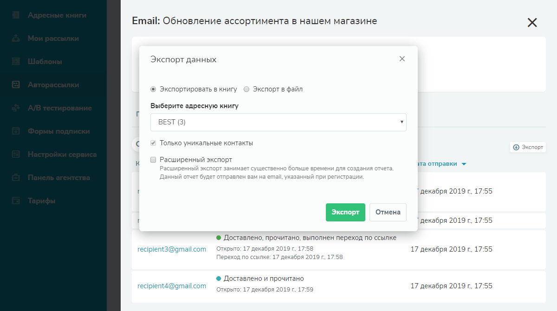Click the Agency panel sidebar icon

(x=16, y=178)
